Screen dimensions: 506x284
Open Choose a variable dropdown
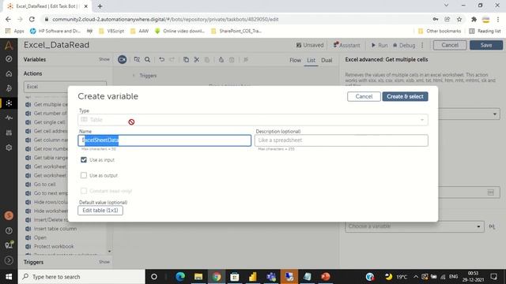click(414, 226)
